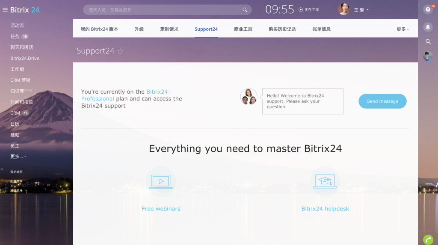Screen dimensions: 438x245
Task: Open 任务 in the left sidebar
Action: (15, 36)
